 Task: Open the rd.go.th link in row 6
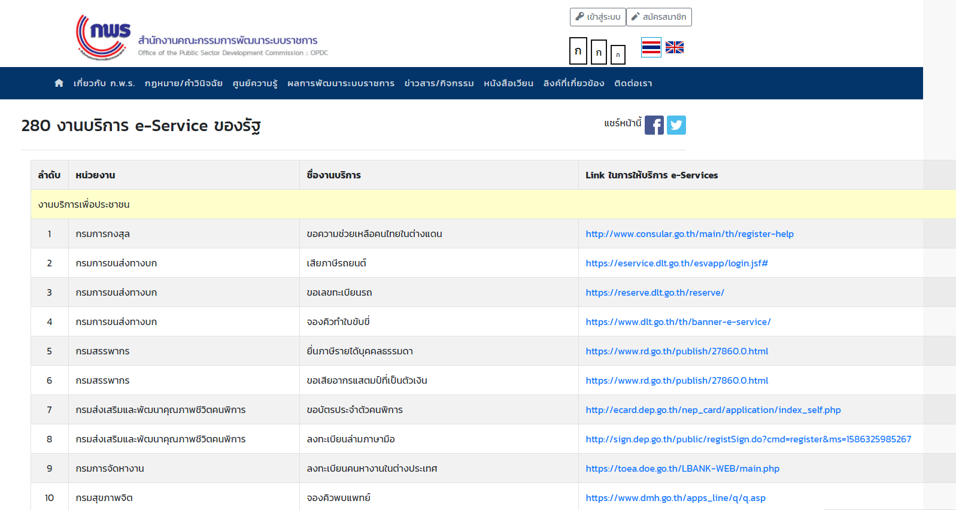coord(677,381)
